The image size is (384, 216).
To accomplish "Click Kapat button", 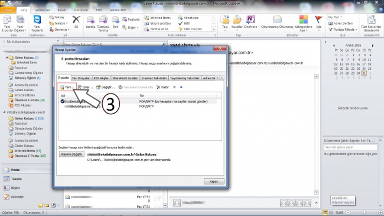I will coord(214,182).
